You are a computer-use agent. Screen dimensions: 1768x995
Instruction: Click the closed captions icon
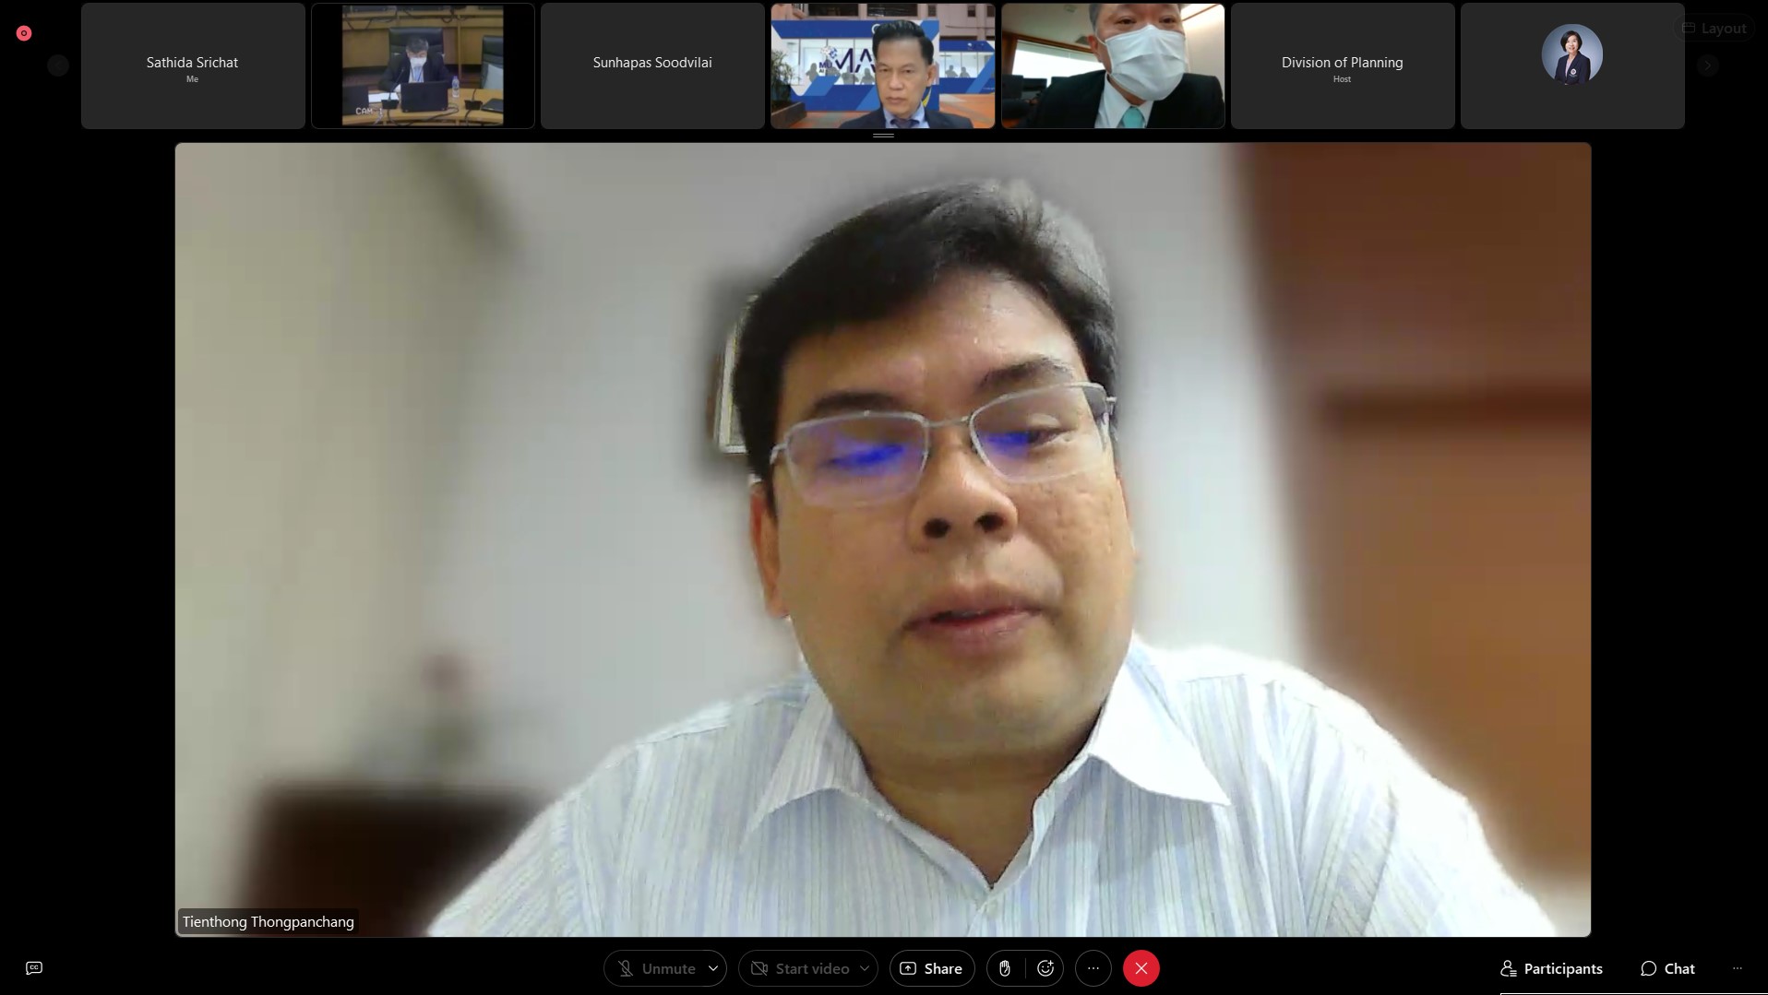(x=34, y=968)
